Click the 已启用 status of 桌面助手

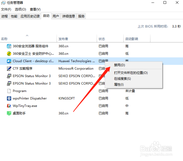103,113
